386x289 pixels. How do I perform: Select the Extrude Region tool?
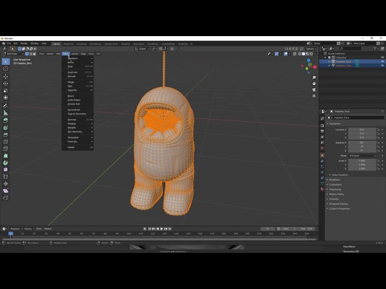tap(5, 120)
